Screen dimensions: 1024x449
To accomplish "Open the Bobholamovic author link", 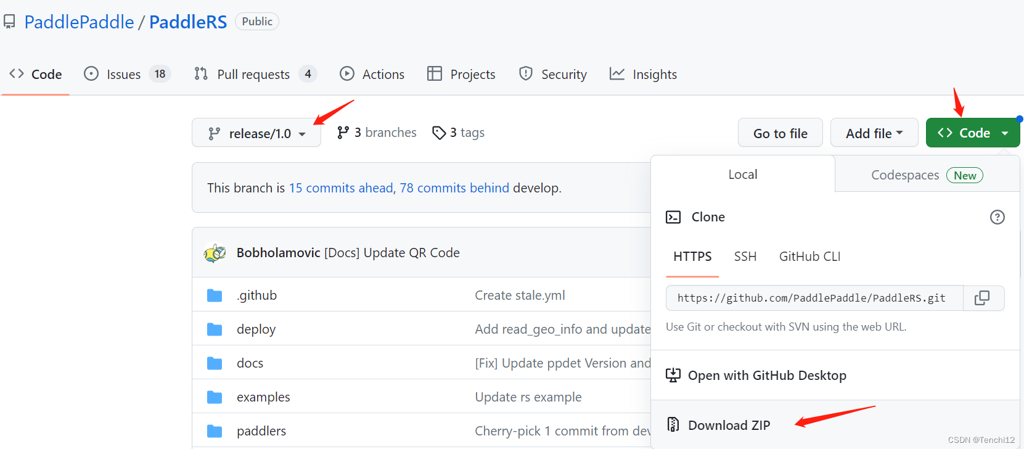I will pos(279,253).
